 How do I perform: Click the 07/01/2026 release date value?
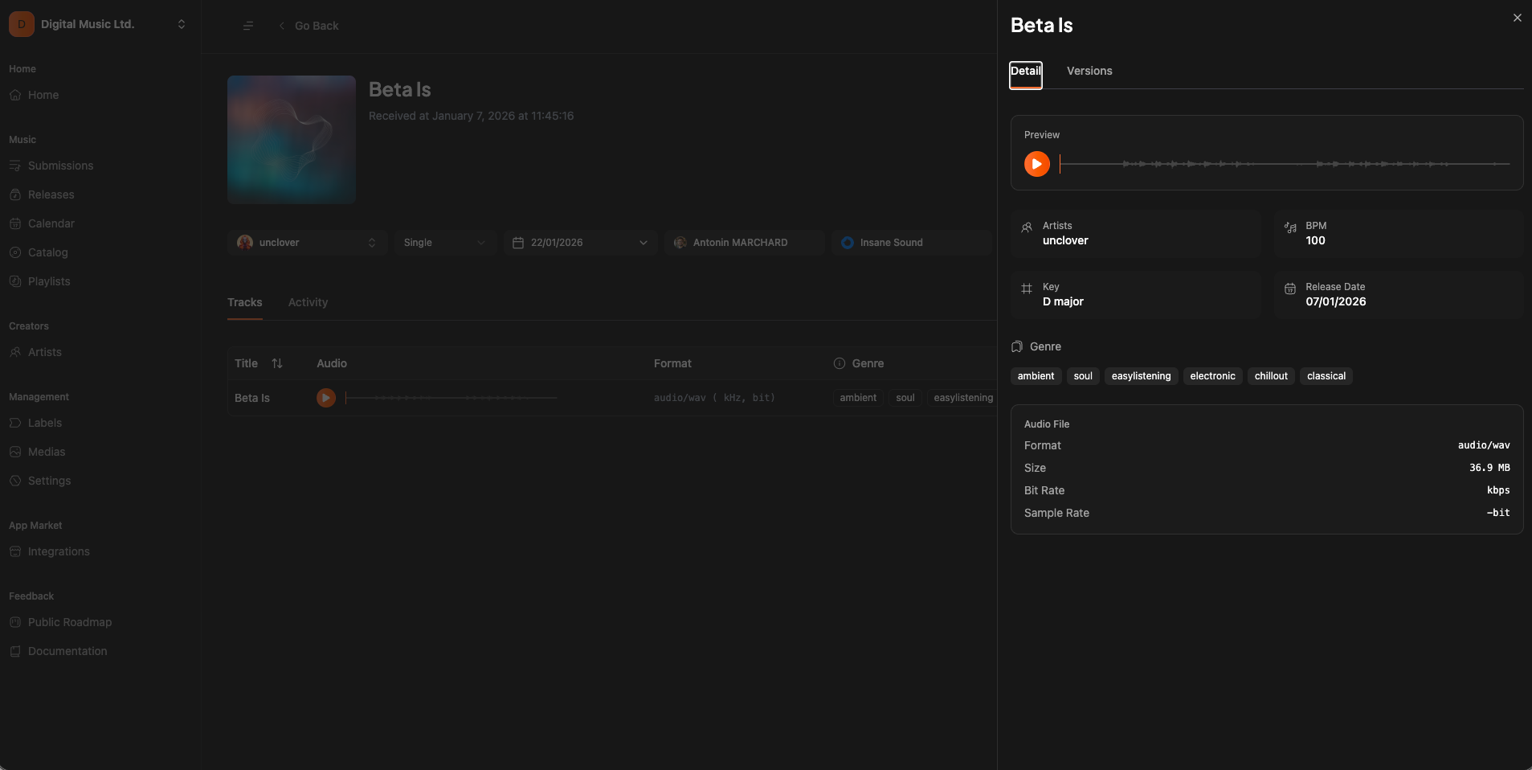[x=1335, y=301]
